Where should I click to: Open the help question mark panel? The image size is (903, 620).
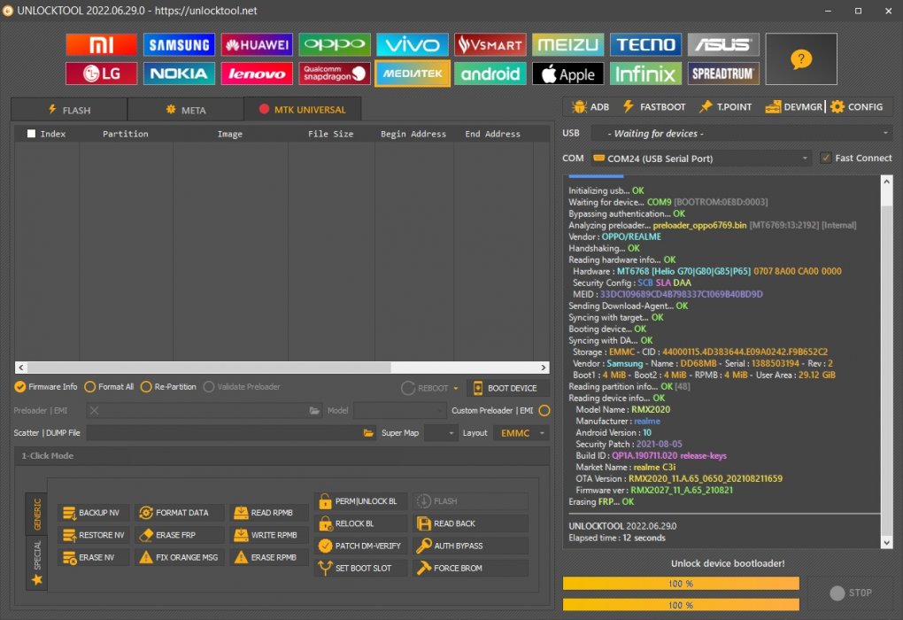pyautogui.click(x=801, y=58)
